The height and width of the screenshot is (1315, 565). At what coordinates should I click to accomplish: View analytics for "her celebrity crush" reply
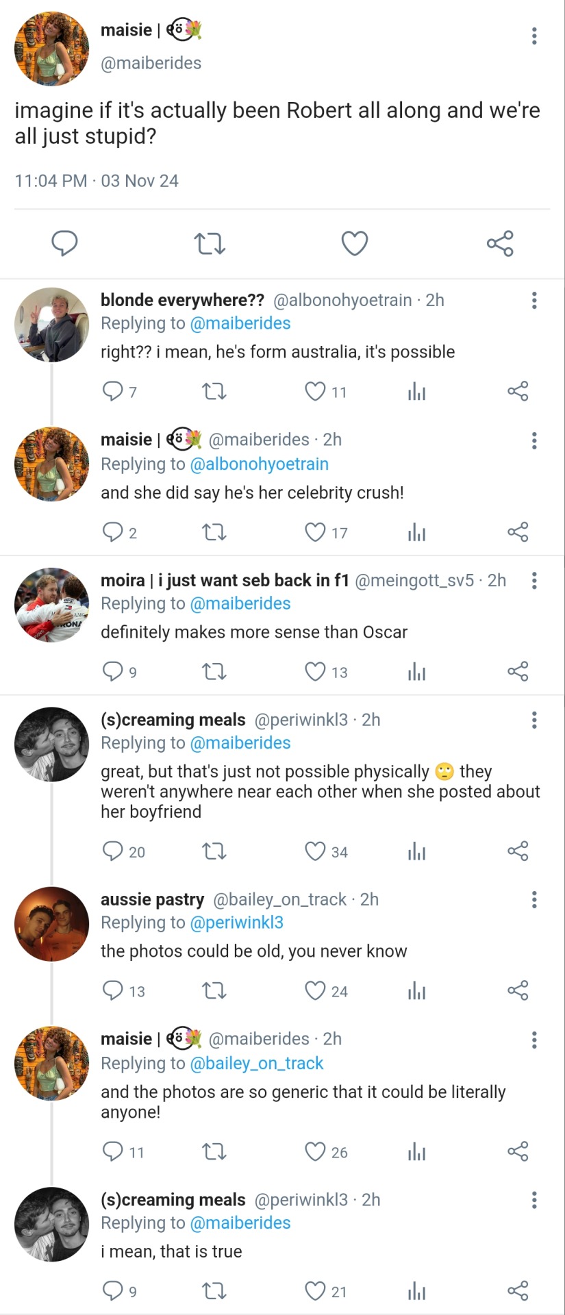(416, 532)
